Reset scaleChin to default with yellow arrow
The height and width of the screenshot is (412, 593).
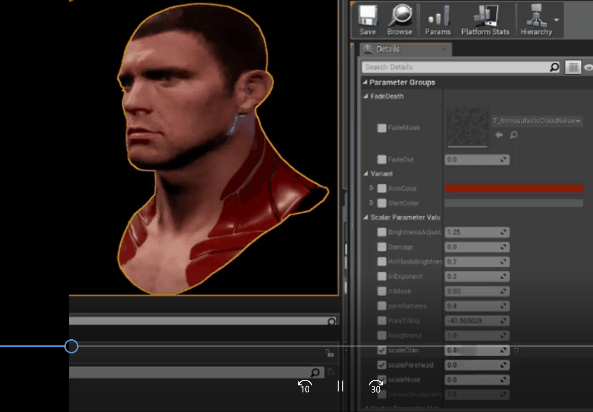pos(517,351)
